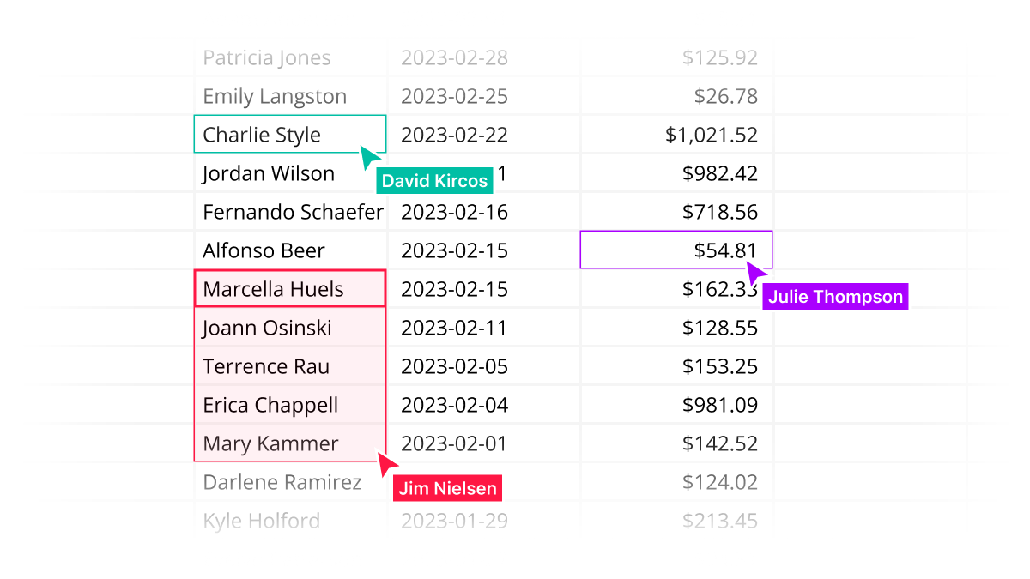Click the David Kircos name tag
Screen dimensions: 1030x579
(x=434, y=181)
